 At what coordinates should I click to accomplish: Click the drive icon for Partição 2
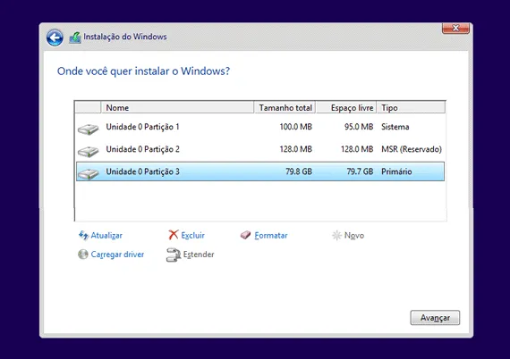89,152
